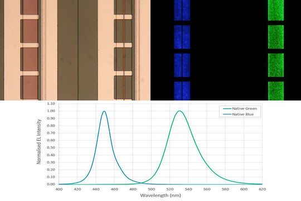
Task: Click the green spectrum peak near 530 nm
Action: click(179, 111)
